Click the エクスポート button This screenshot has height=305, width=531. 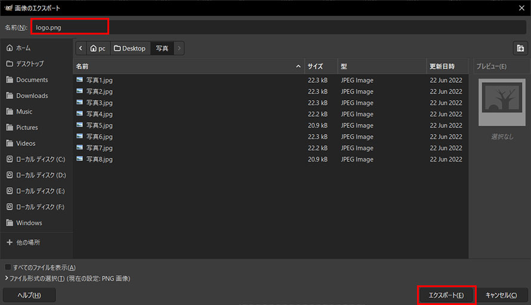point(446,295)
